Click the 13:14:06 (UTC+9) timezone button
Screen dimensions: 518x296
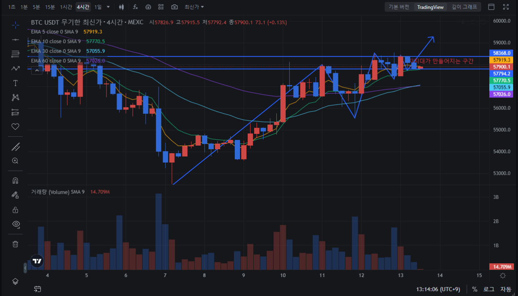(439, 289)
